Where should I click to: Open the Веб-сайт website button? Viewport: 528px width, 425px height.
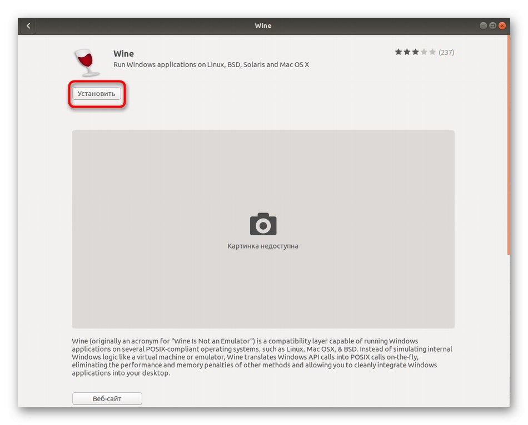click(x=107, y=398)
